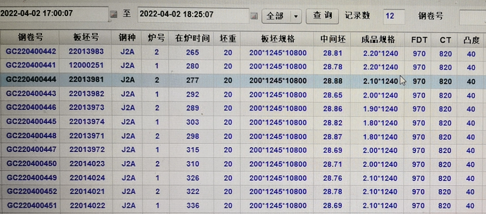The height and width of the screenshot is (214, 486).
Task: Click slab number 22013971
Action: tap(87, 136)
